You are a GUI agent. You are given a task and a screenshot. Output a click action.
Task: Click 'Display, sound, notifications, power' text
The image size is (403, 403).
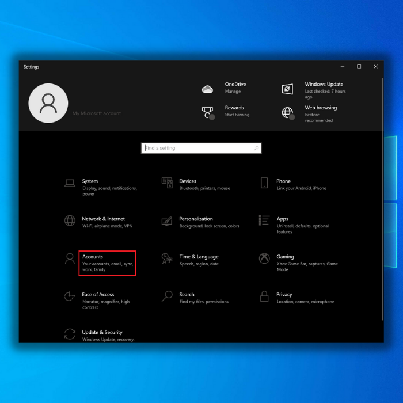109,191
